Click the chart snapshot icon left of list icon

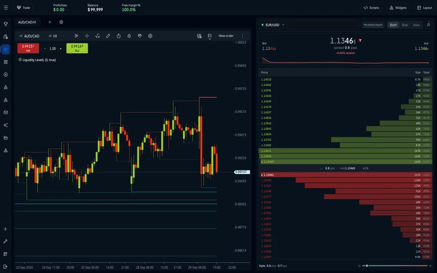[199, 36]
